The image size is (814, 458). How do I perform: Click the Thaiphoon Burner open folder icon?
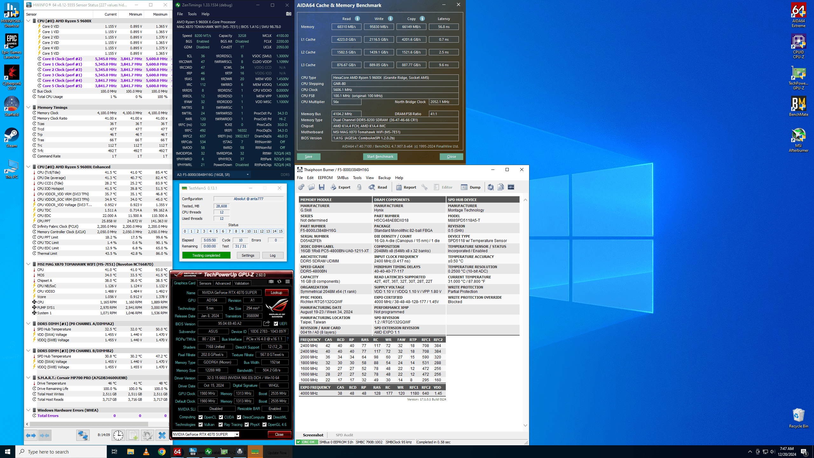[x=311, y=187]
